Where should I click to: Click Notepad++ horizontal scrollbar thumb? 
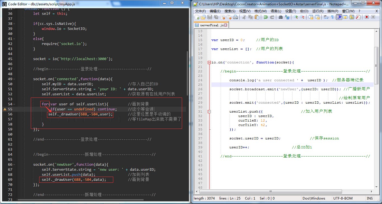[270, 192]
